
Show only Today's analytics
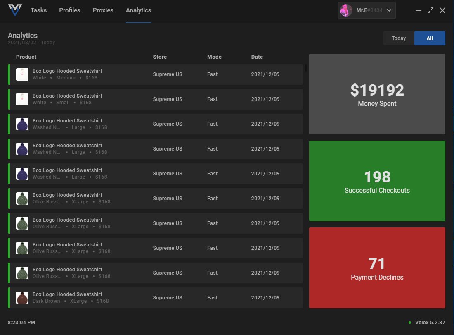(x=399, y=38)
